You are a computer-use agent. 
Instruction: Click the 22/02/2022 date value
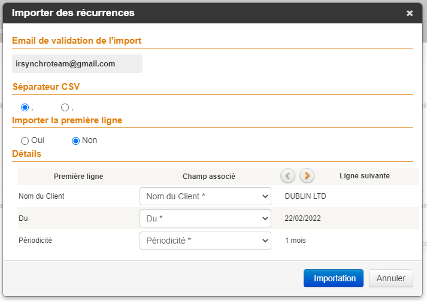click(x=302, y=218)
